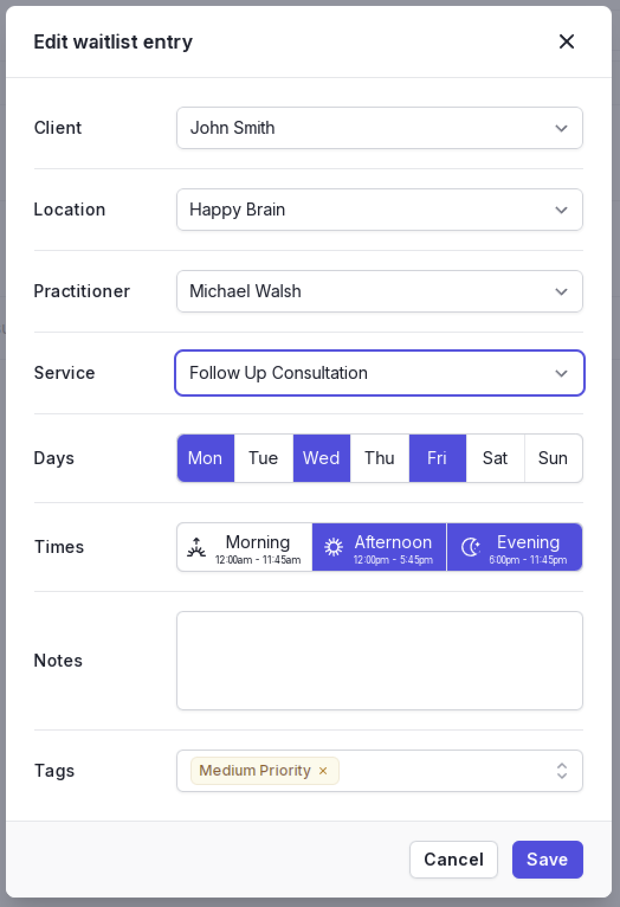The image size is (620, 907).
Task: Open the Service dropdown Follow Up Consultation
Action: click(380, 373)
